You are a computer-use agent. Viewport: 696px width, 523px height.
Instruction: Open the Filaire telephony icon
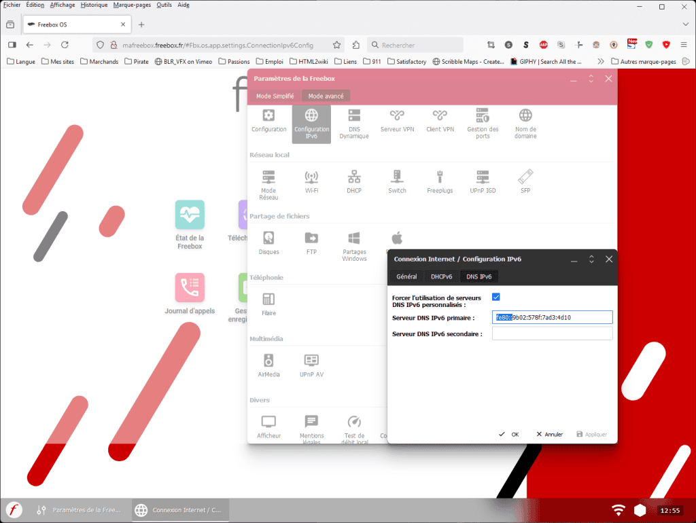(268, 304)
